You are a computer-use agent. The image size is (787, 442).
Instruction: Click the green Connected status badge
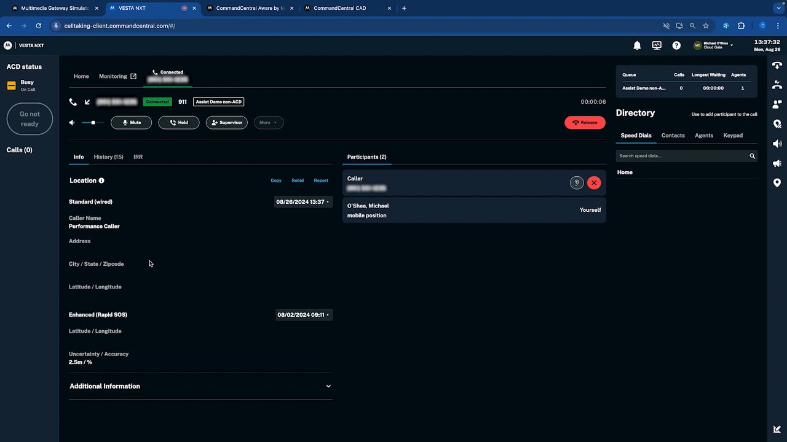[x=157, y=102]
